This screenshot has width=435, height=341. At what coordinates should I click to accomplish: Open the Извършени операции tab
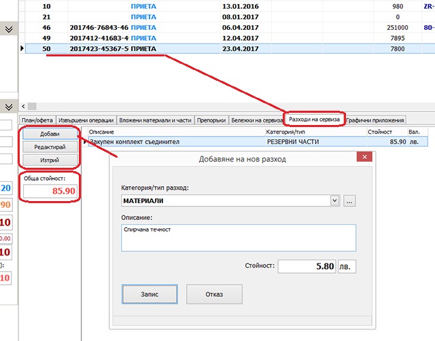pyautogui.click(x=86, y=120)
